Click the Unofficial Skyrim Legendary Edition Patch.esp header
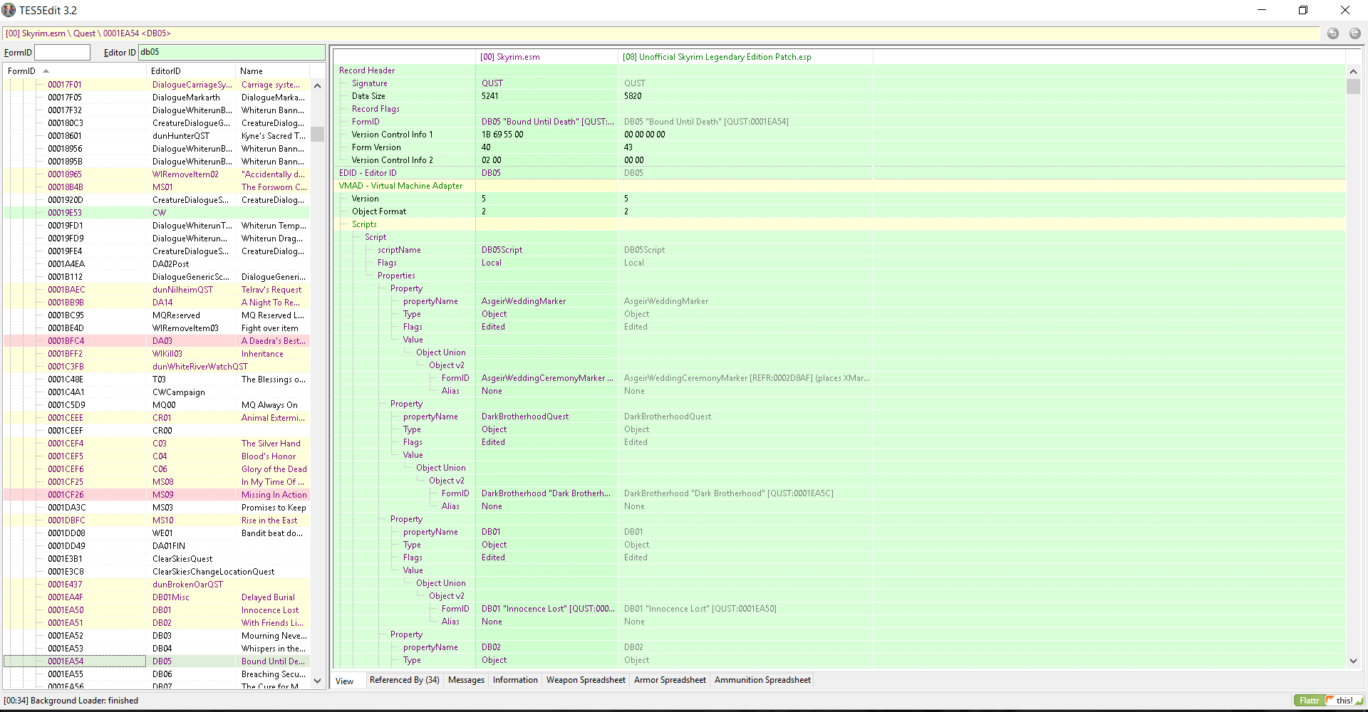 click(745, 57)
